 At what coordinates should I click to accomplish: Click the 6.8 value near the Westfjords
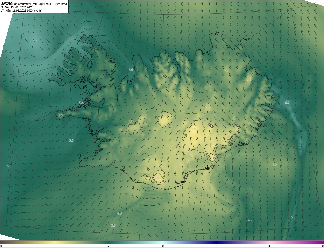72,39
